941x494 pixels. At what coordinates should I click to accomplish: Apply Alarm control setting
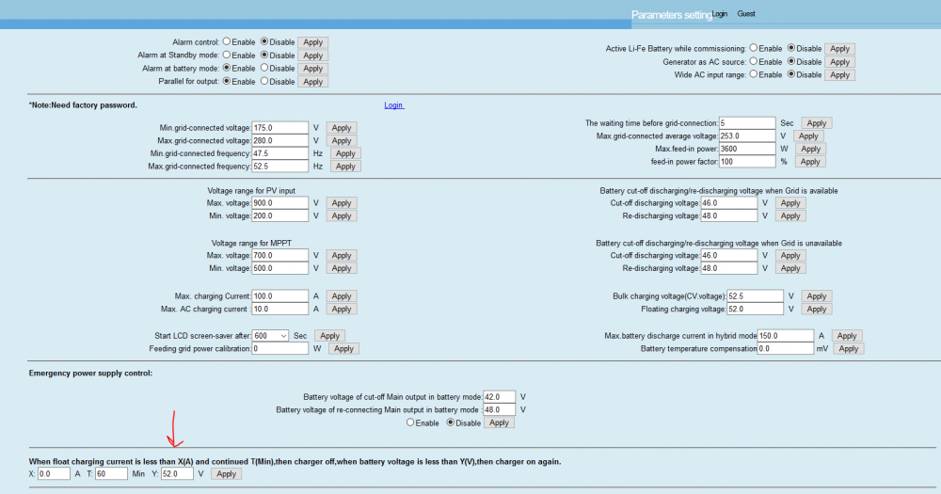tap(312, 42)
